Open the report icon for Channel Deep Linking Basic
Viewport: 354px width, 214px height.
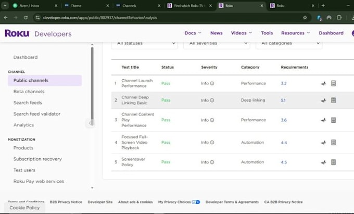(333, 100)
